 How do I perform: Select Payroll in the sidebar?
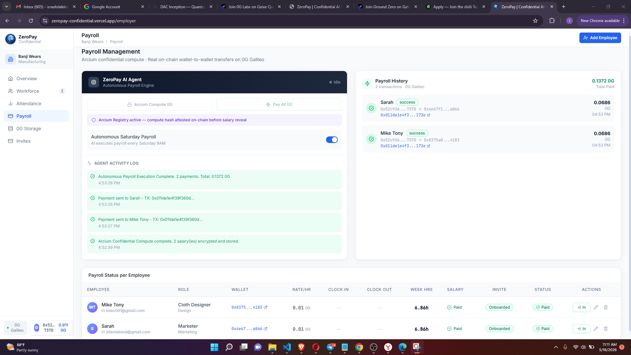click(36, 116)
